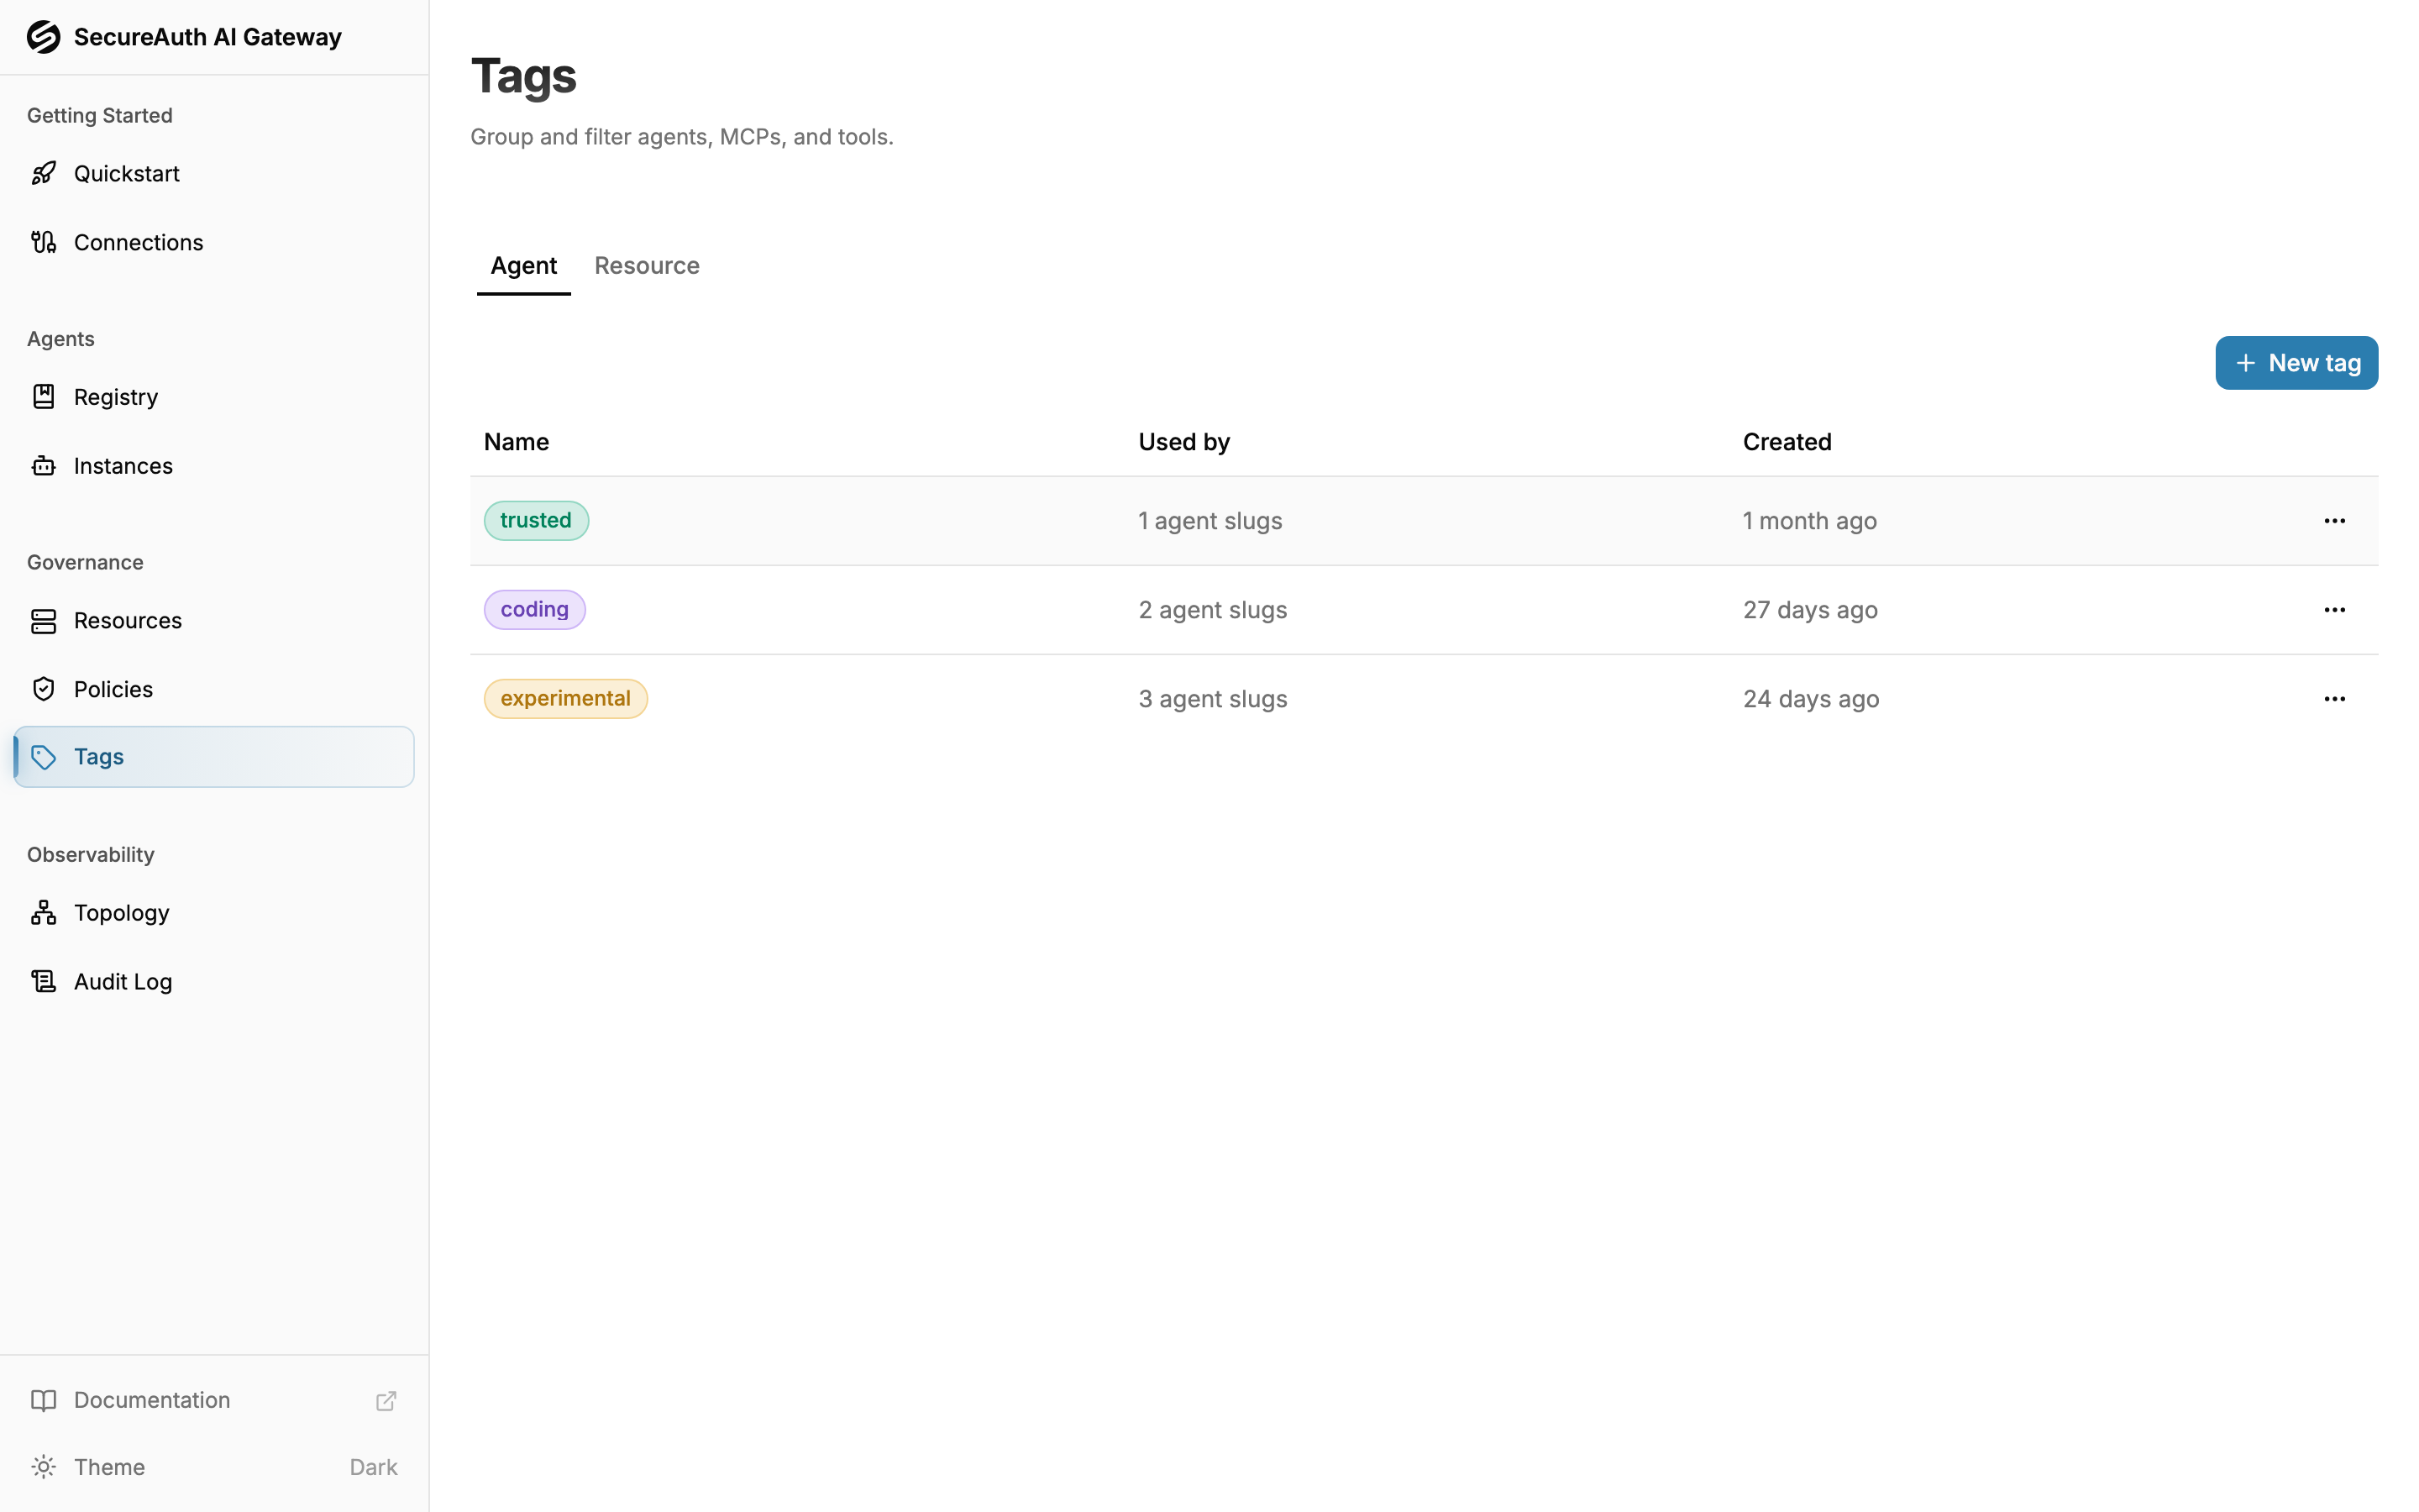Open Quickstart in the sidebar
Screen dimensions: 2419x1512
(x=214, y=173)
